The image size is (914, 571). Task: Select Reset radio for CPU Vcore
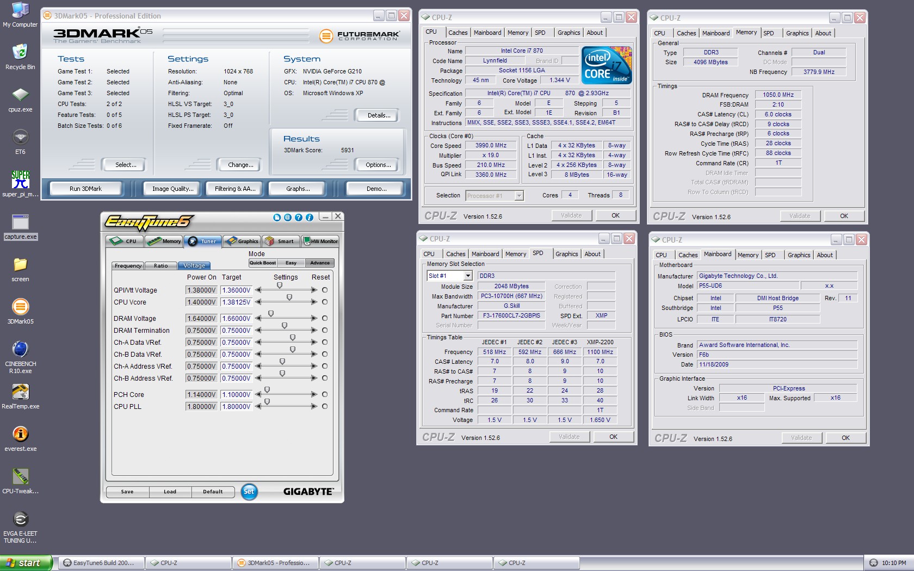325,302
